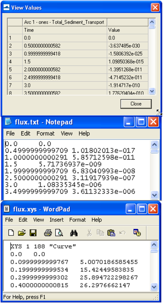Click the scroll down arrow in View Values

click(x=152, y=91)
